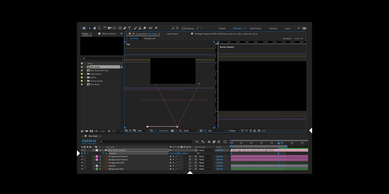Viewport: 389px width, 194px height.
Task: Select the Eraser tool
Action: pyautogui.click(x=145, y=28)
